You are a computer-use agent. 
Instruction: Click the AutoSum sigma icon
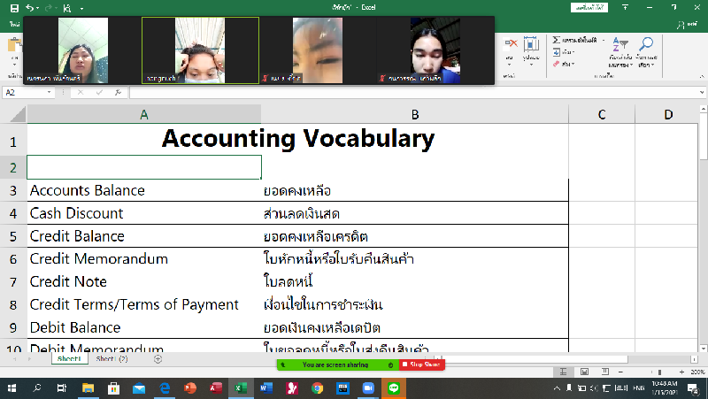pos(556,41)
